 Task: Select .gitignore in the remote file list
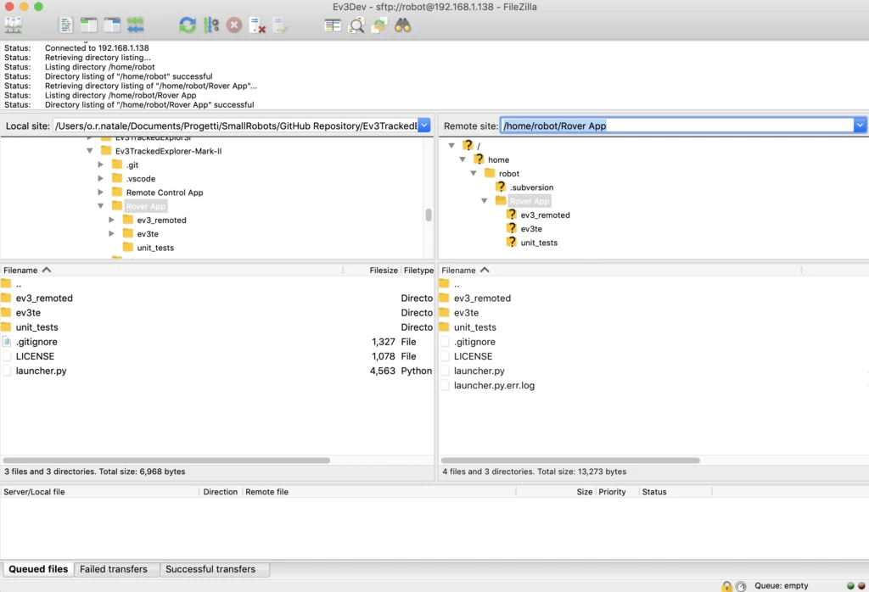coord(653,342)
